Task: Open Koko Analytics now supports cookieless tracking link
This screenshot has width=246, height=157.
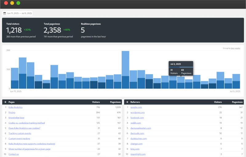Action: [32, 144]
